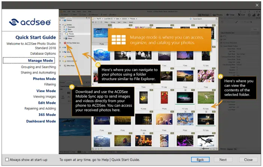Click the Back button
Screen dimensions: 263x167
pyautogui.click(x=200, y=159)
